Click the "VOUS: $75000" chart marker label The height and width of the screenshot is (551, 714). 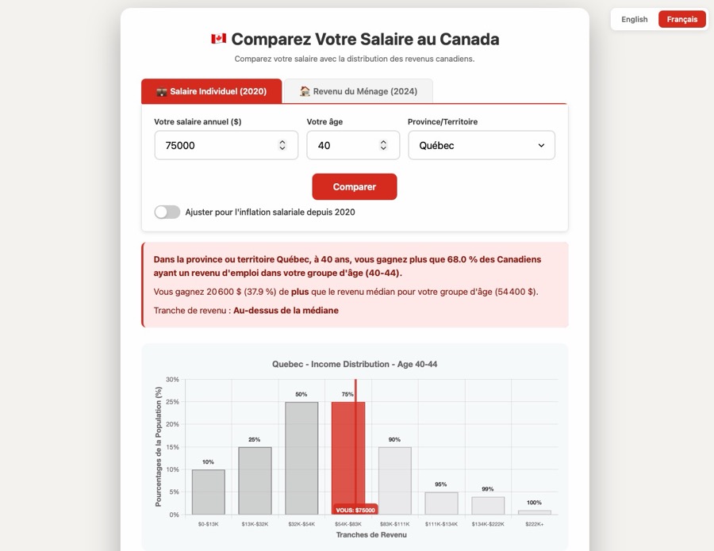click(355, 510)
